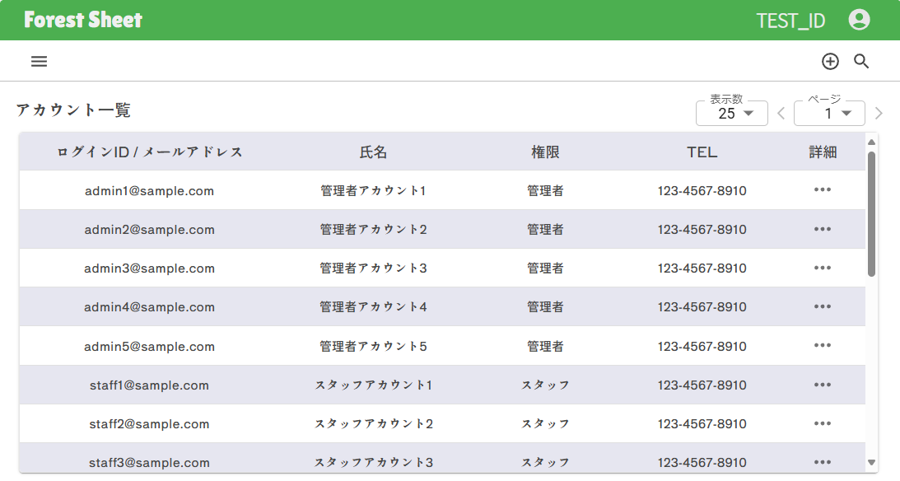Click the name 管理者アカウント2

374,230
